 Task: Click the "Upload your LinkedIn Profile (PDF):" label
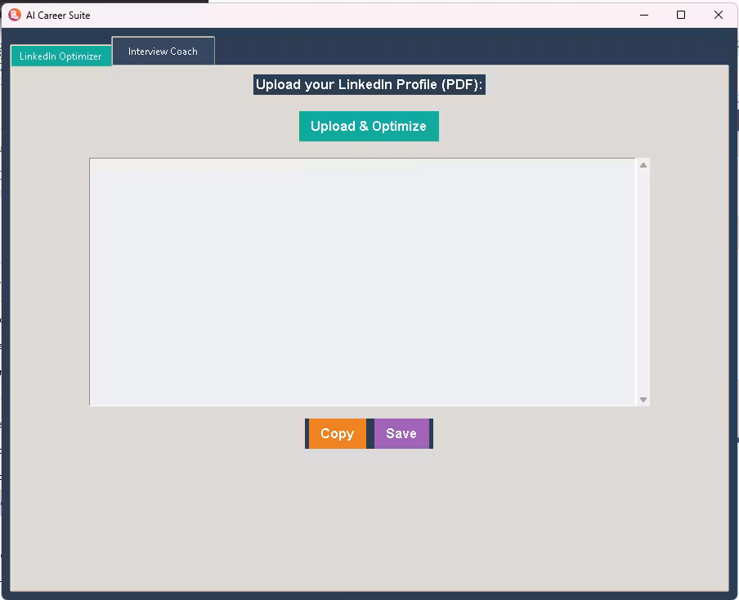pyautogui.click(x=369, y=85)
